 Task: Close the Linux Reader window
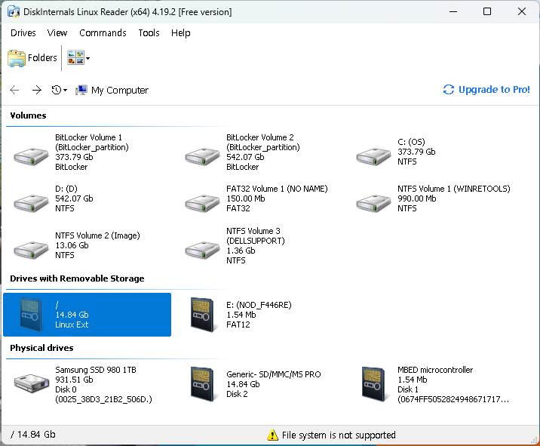[522, 12]
